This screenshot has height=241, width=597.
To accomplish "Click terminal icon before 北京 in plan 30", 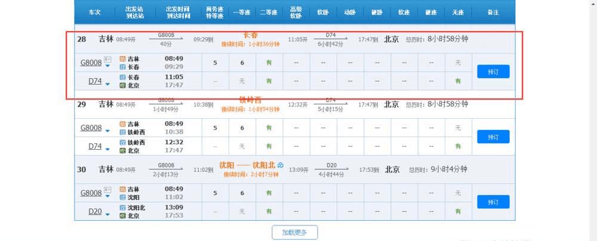I will pos(122,215).
